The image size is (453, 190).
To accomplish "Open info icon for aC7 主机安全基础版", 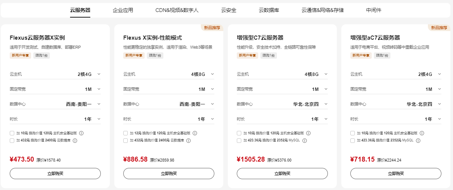I will pyautogui.click(x=422, y=133).
